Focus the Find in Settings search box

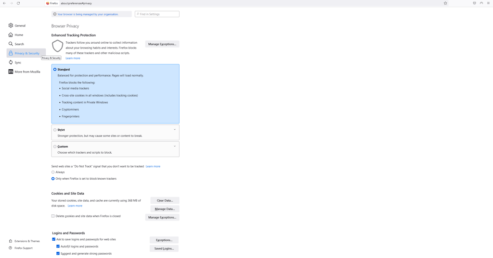(x=157, y=14)
